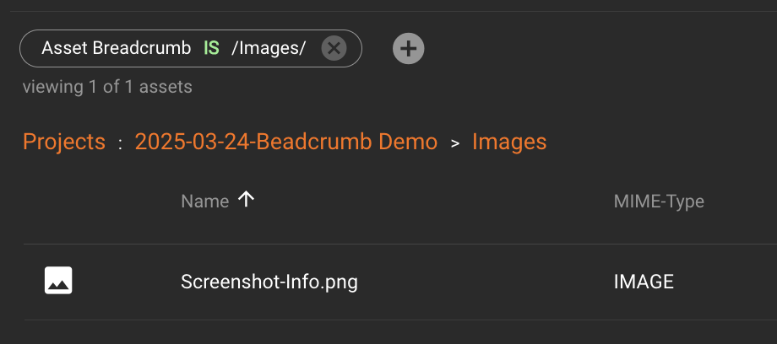Viewport: 777px width, 344px height.
Task: Open the 2025-03-24-Beadcrumb Demo project link
Action: 286,142
